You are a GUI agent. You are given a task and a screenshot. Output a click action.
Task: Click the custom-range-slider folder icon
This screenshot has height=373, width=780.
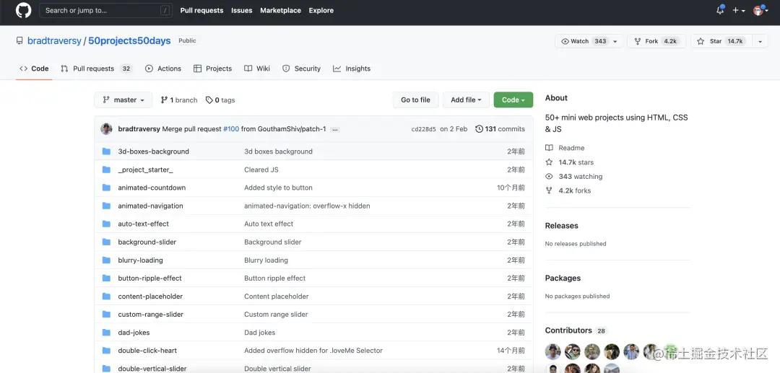click(x=106, y=315)
